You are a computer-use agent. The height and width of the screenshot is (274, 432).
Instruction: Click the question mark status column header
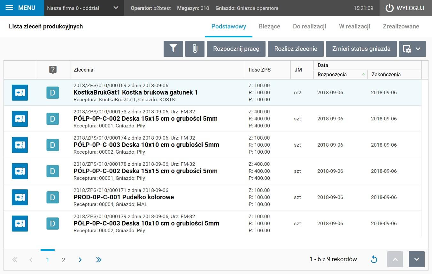[53, 70]
